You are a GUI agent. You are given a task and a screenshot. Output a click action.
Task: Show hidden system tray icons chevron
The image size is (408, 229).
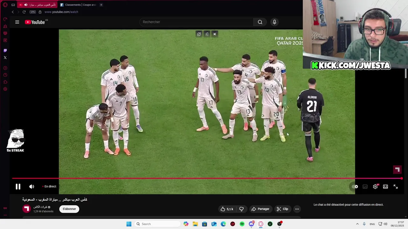(x=357, y=224)
